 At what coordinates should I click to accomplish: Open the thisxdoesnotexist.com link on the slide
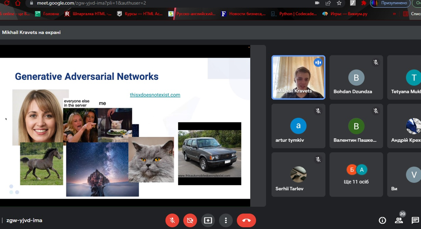pyautogui.click(x=155, y=95)
